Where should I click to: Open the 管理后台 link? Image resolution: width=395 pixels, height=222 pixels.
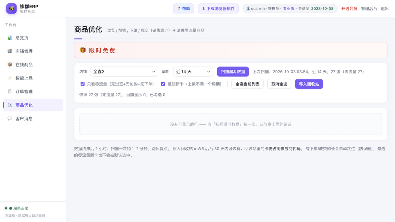[x=369, y=9]
